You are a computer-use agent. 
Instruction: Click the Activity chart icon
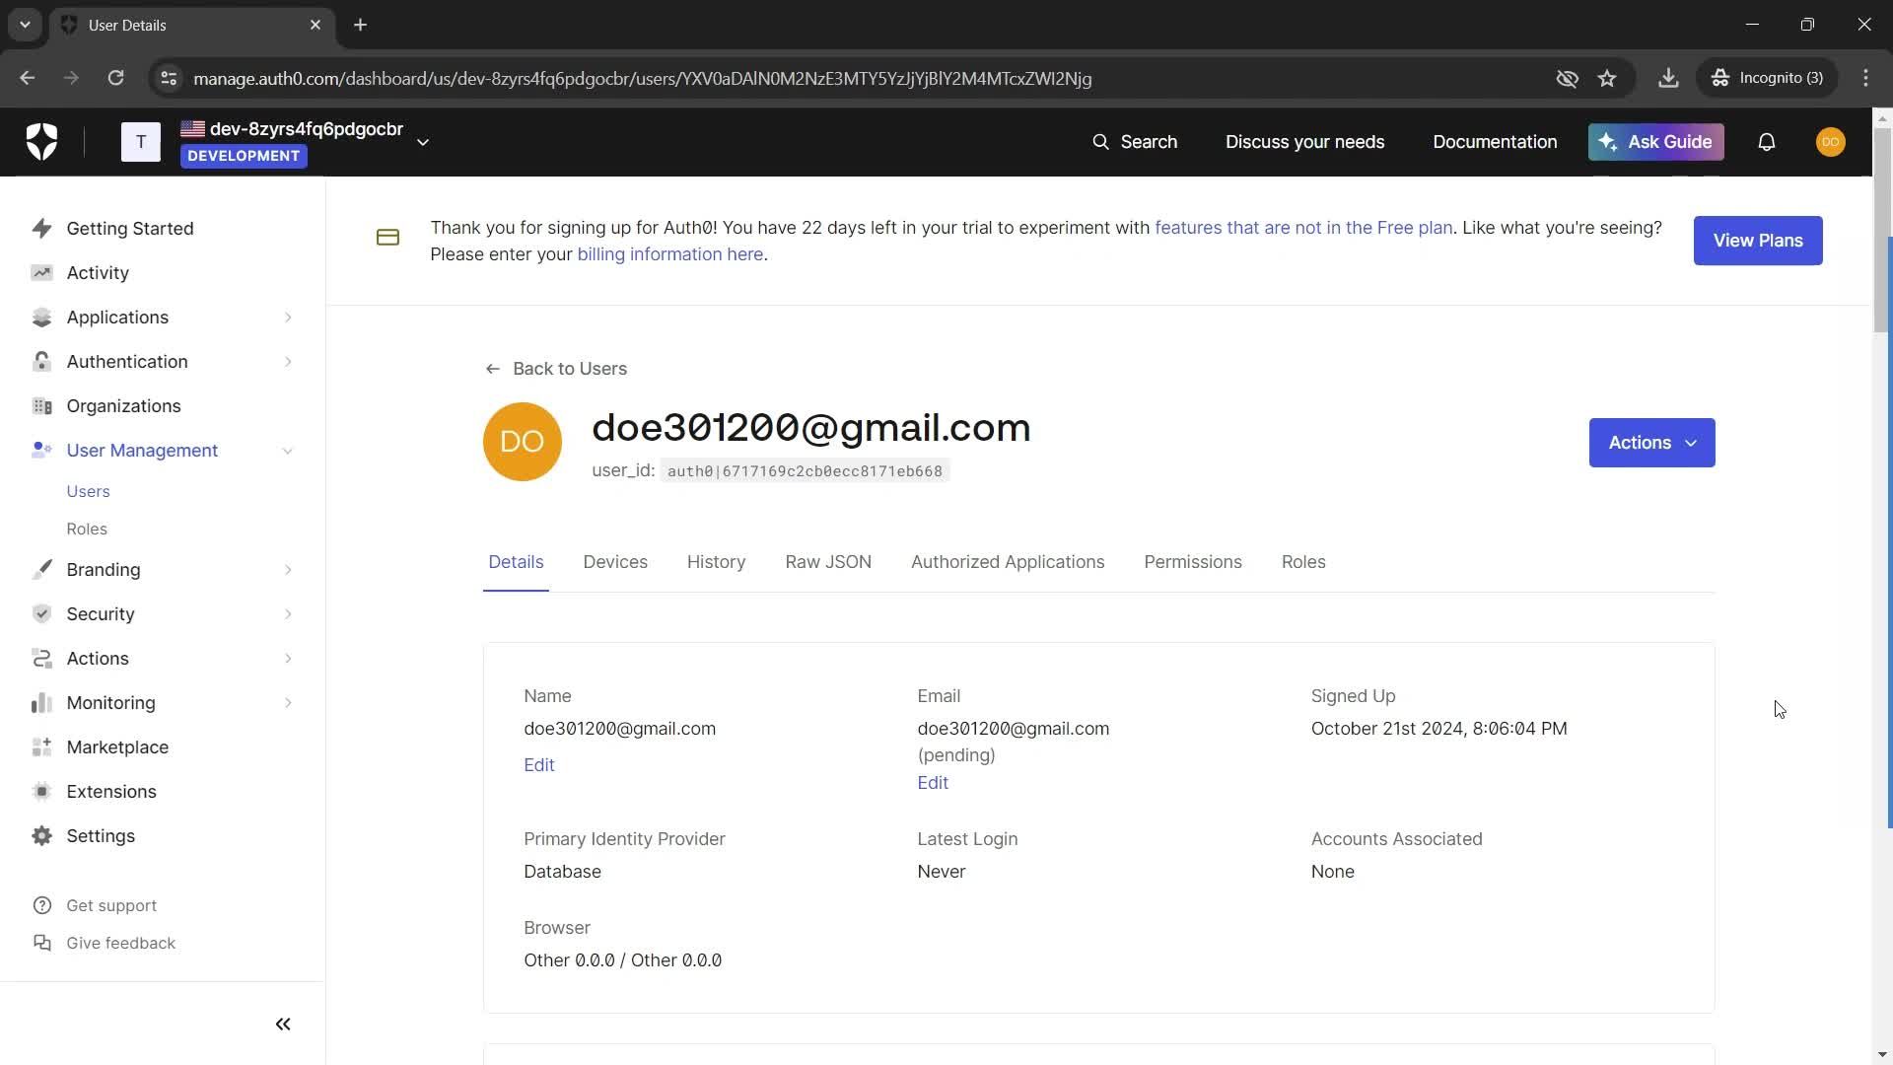(x=41, y=272)
